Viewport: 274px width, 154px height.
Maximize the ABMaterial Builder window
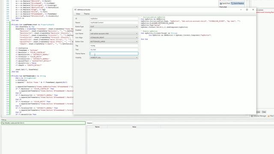(247, 10)
